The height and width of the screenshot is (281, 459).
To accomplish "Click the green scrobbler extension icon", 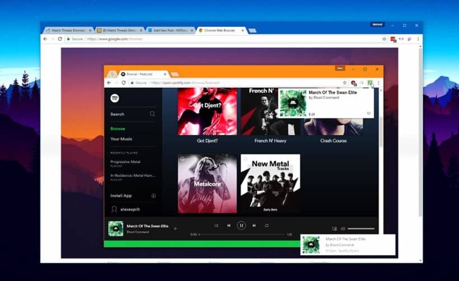I will click(x=370, y=83).
